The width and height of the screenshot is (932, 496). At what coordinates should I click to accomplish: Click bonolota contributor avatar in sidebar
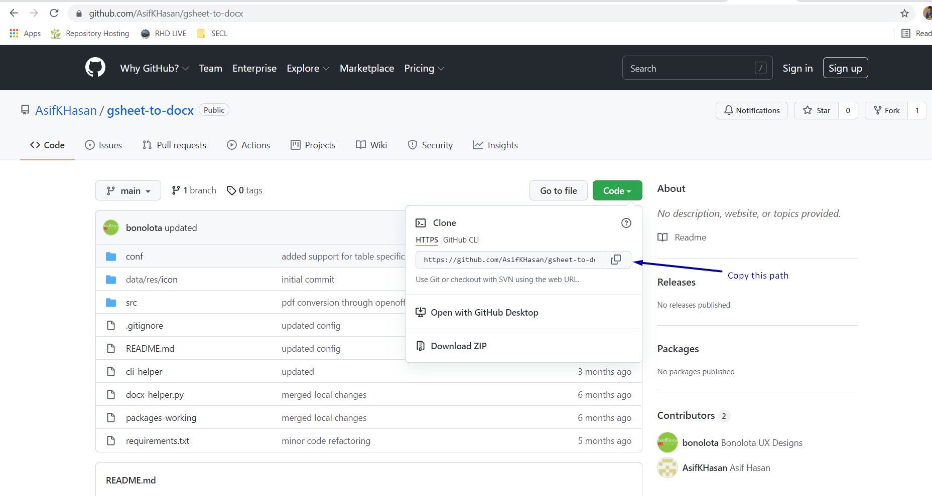pyautogui.click(x=668, y=442)
